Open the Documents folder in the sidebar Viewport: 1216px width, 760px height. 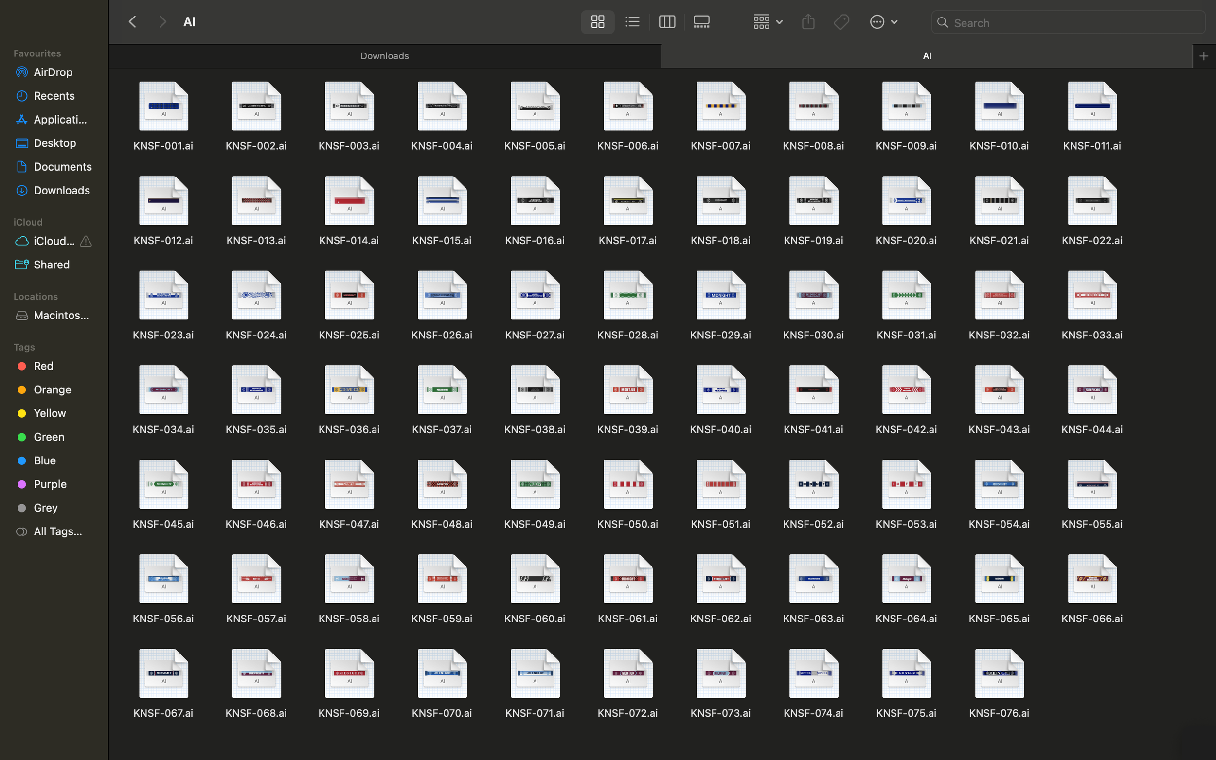pos(62,166)
